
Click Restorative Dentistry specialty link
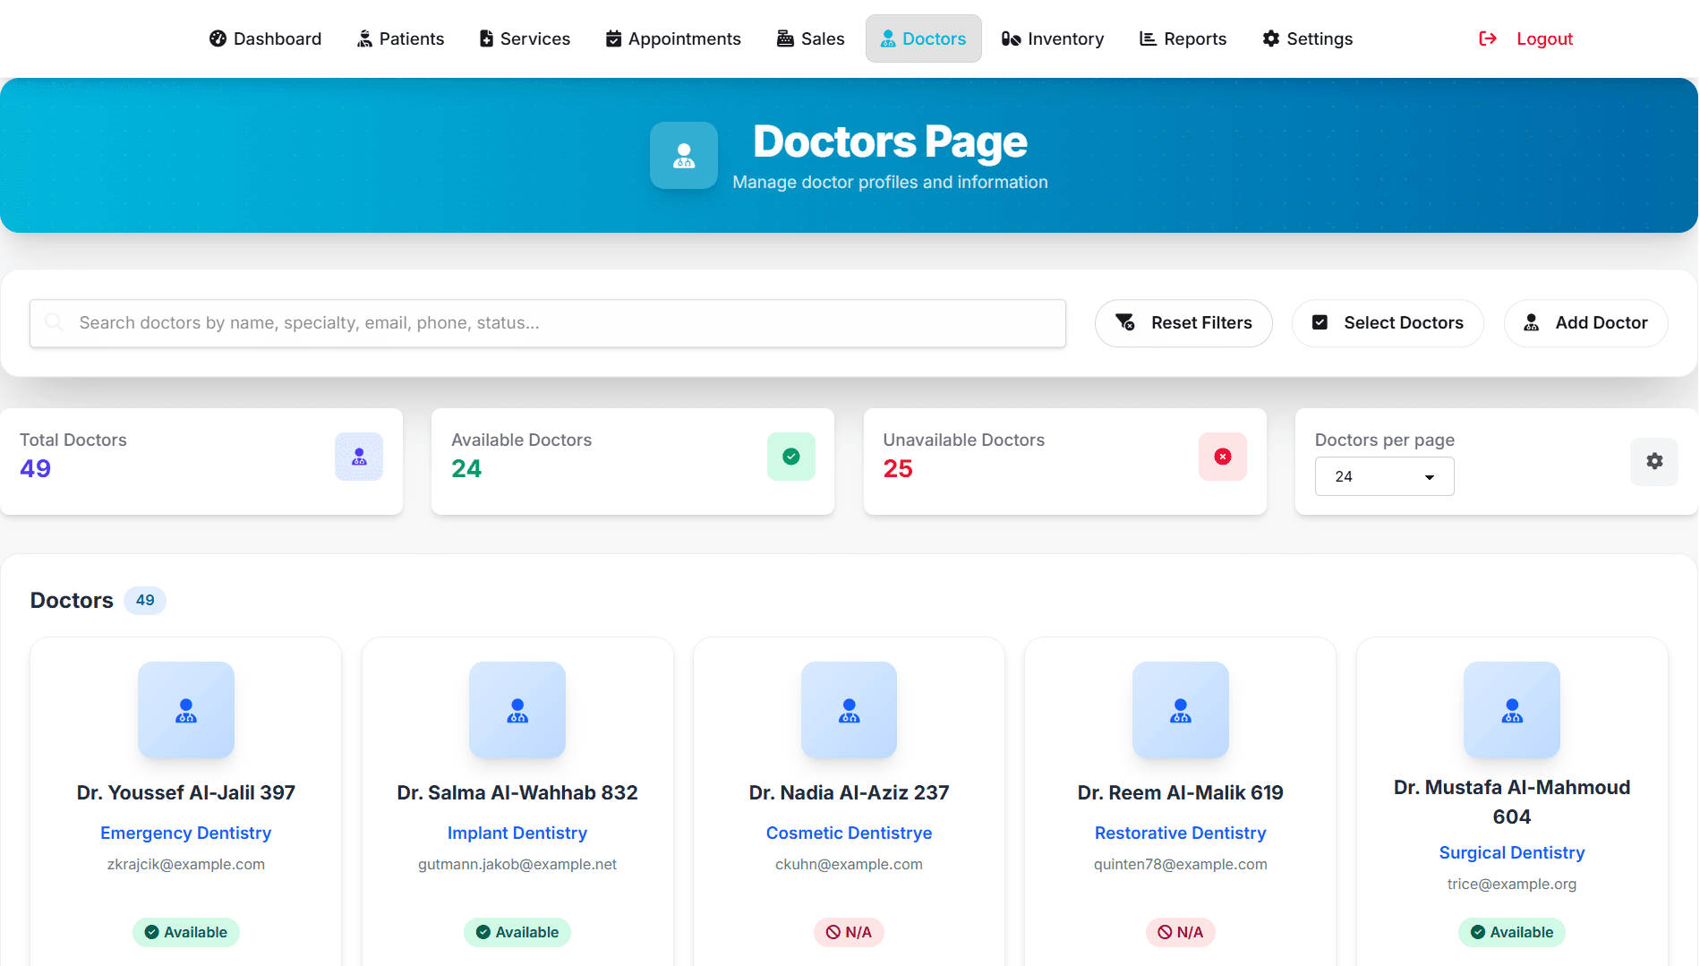pyautogui.click(x=1181, y=833)
